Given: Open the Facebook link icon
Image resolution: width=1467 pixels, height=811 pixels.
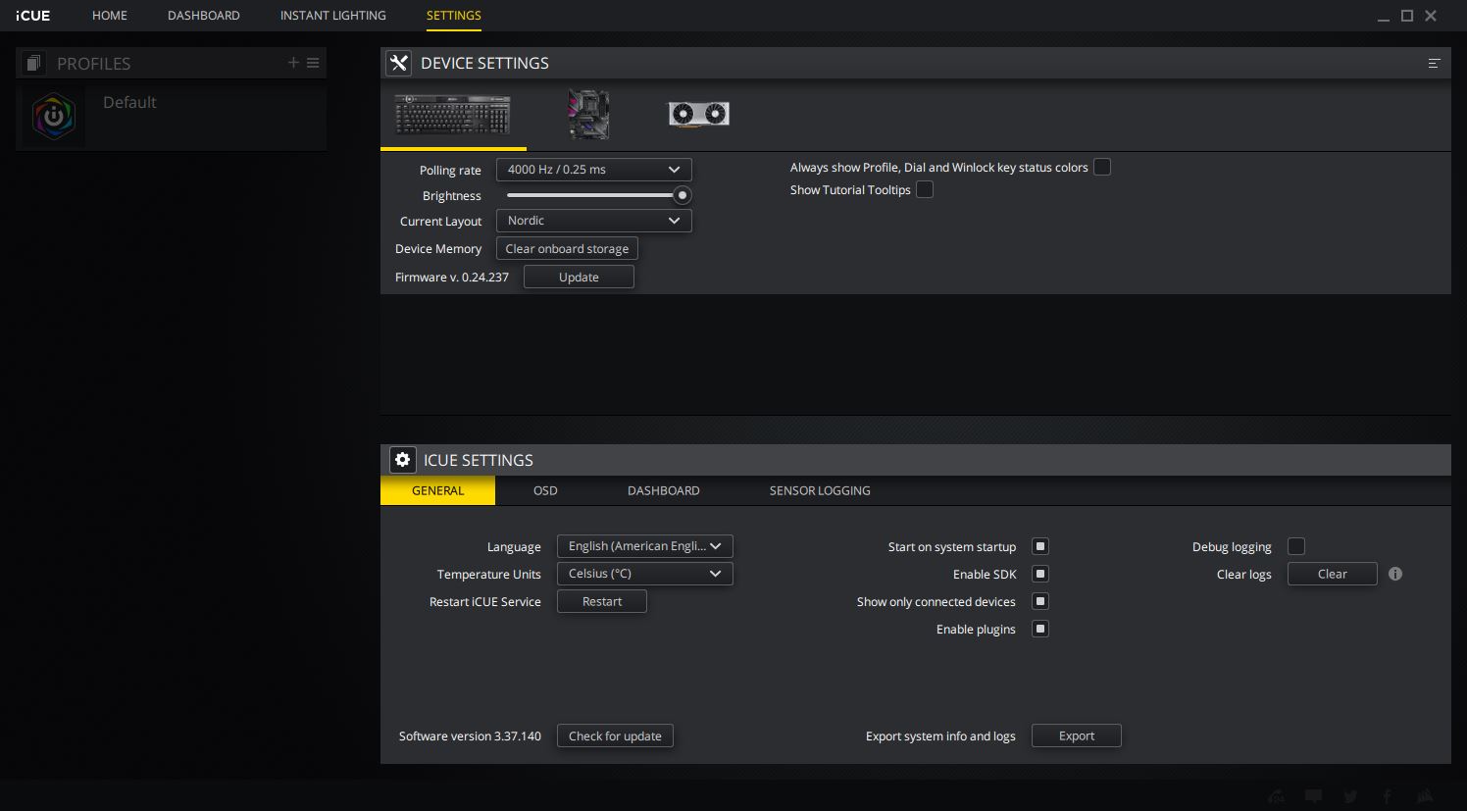Looking at the screenshot, I should coord(1388,796).
